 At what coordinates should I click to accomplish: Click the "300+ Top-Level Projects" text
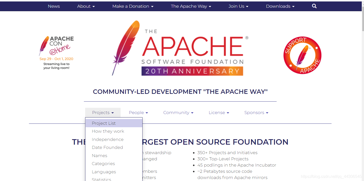223,159
